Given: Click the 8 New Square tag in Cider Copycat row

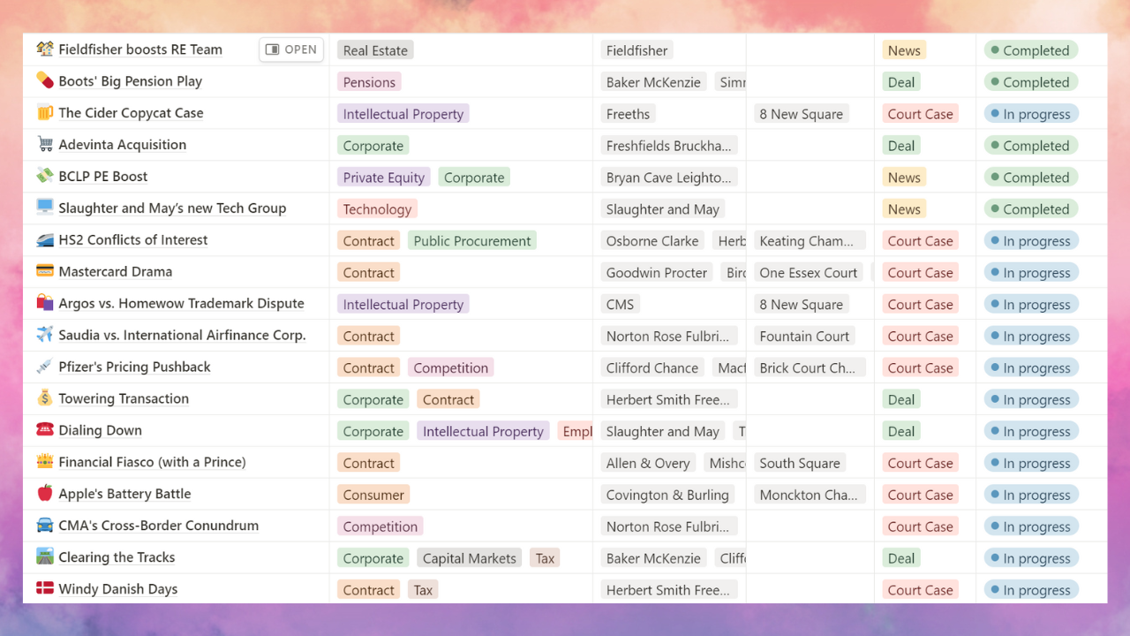Looking at the screenshot, I should point(802,114).
